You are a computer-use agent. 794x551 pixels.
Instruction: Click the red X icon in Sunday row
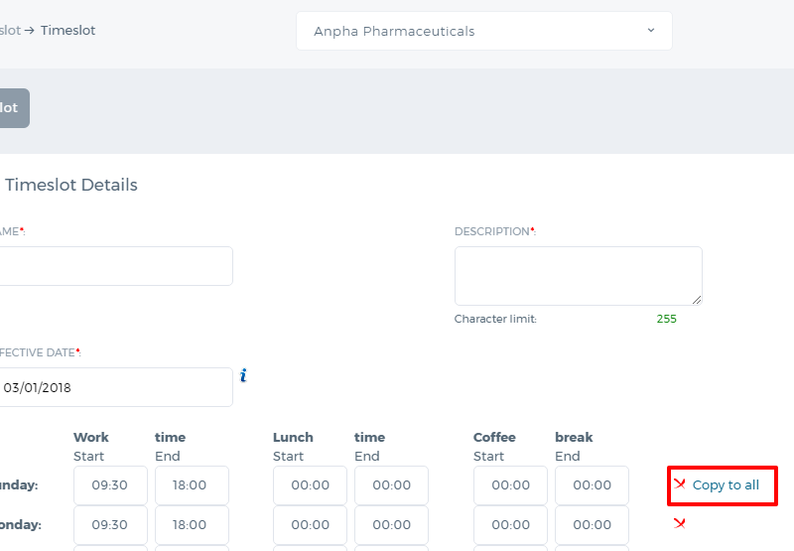pos(680,484)
